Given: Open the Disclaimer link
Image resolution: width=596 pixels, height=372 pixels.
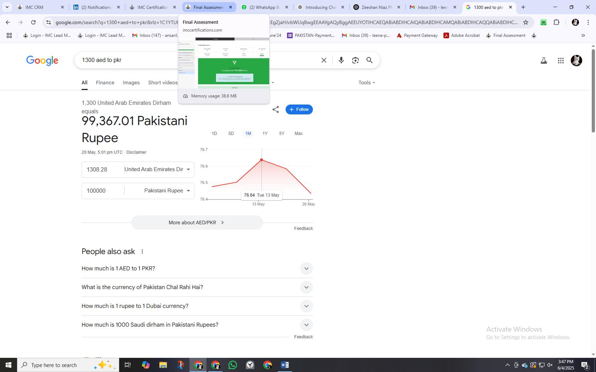Looking at the screenshot, I should pyautogui.click(x=136, y=152).
